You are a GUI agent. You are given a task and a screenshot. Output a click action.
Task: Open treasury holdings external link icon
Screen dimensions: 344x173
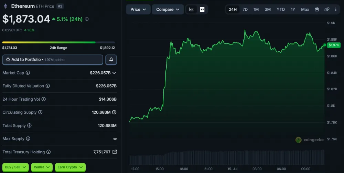115,152
